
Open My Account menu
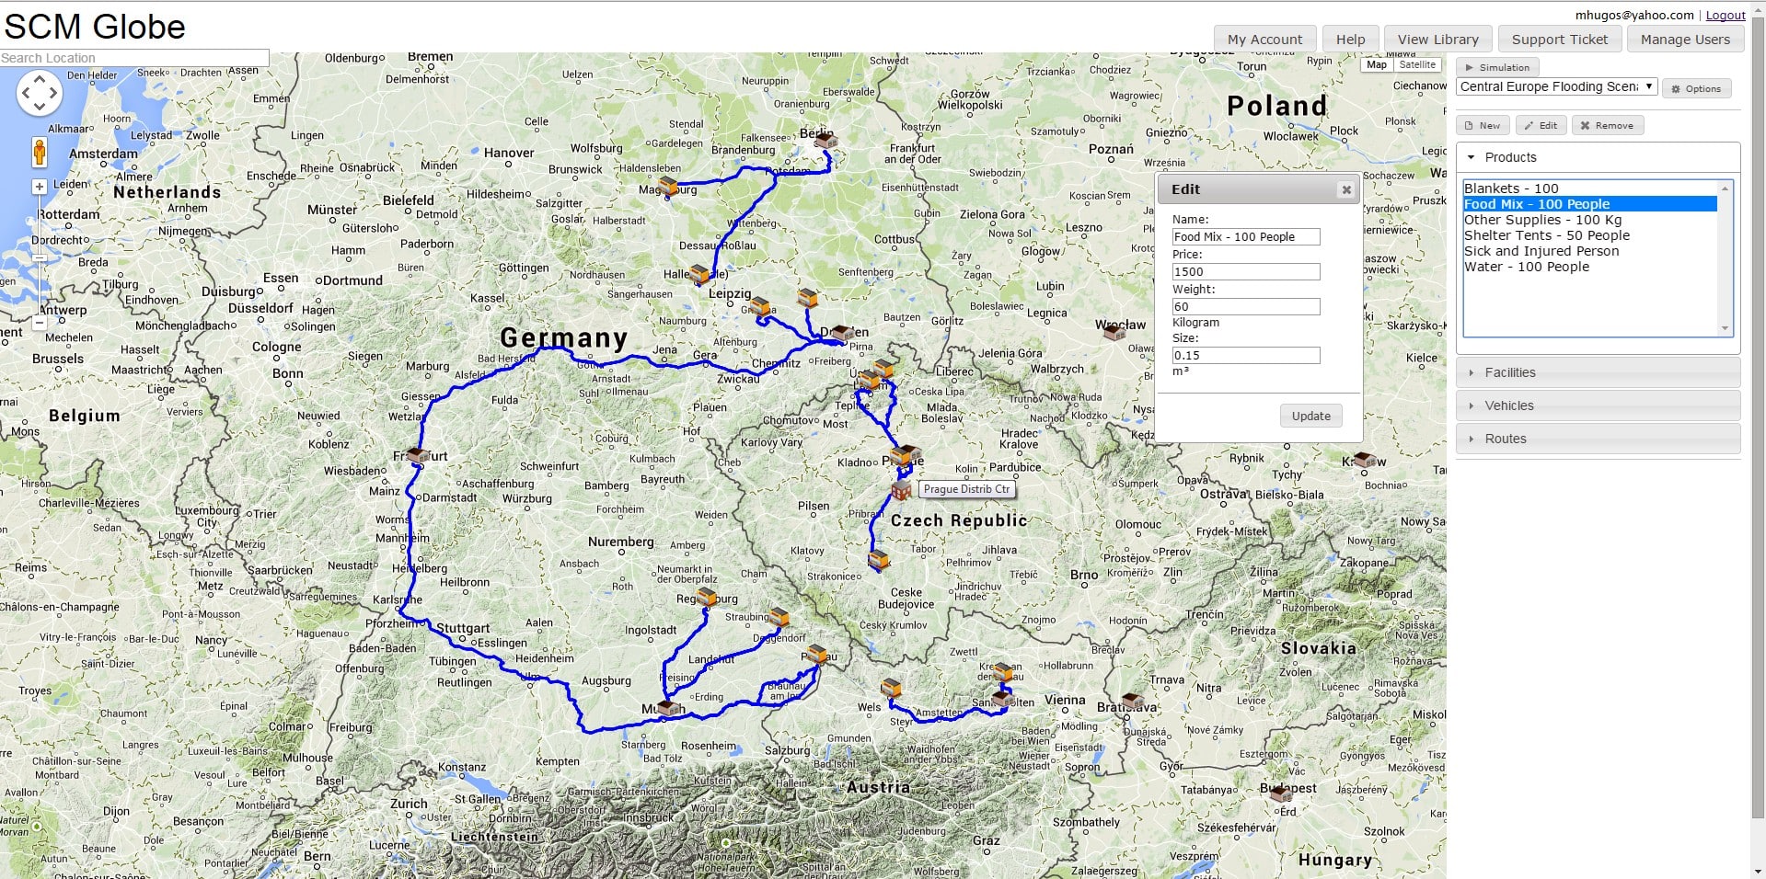click(x=1264, y=40)
